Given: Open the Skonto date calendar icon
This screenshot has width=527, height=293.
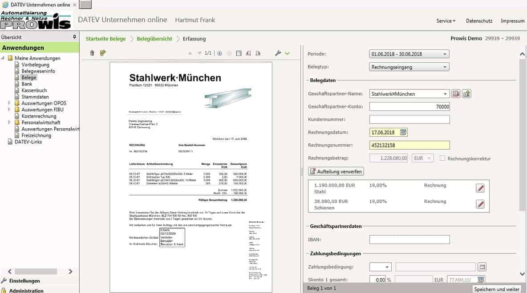Looking at the screenshot, I should pos(481,280).
